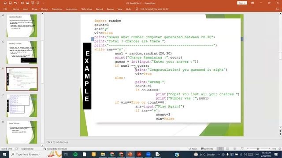
Task: Open File Explorer from the taskbar
Action: (x=103, y=154)
